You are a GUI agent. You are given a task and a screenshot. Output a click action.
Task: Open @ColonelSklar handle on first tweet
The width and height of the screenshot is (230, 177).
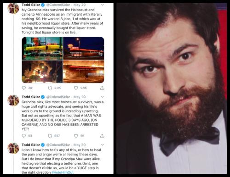point(58,5)
